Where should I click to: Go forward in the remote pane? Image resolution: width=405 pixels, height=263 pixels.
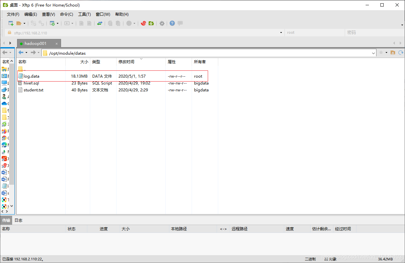point(33,53)
